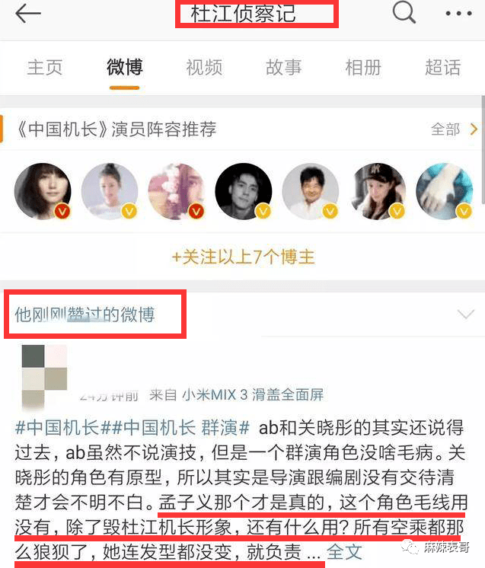Select the 微博 tab
This screenshot has height=568, width=485.
[x=125, y=67]
